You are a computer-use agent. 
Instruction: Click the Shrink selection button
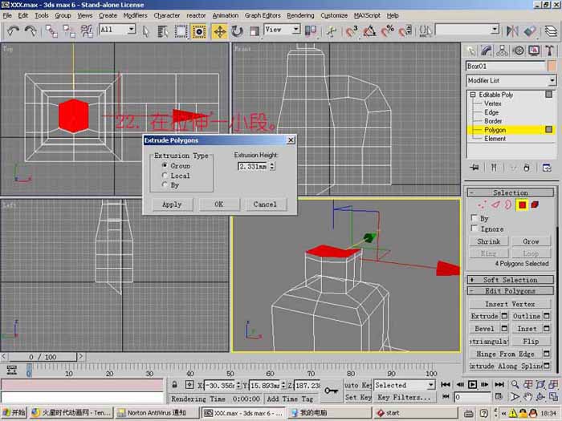pyautogui.click(x=488, y=241)
